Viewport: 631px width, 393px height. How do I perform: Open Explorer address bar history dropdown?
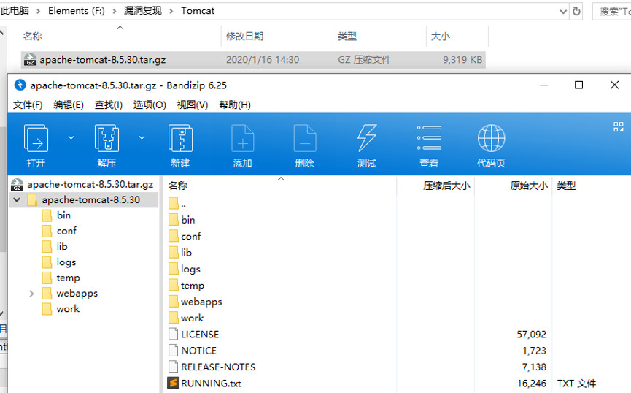tap(563, 12)
